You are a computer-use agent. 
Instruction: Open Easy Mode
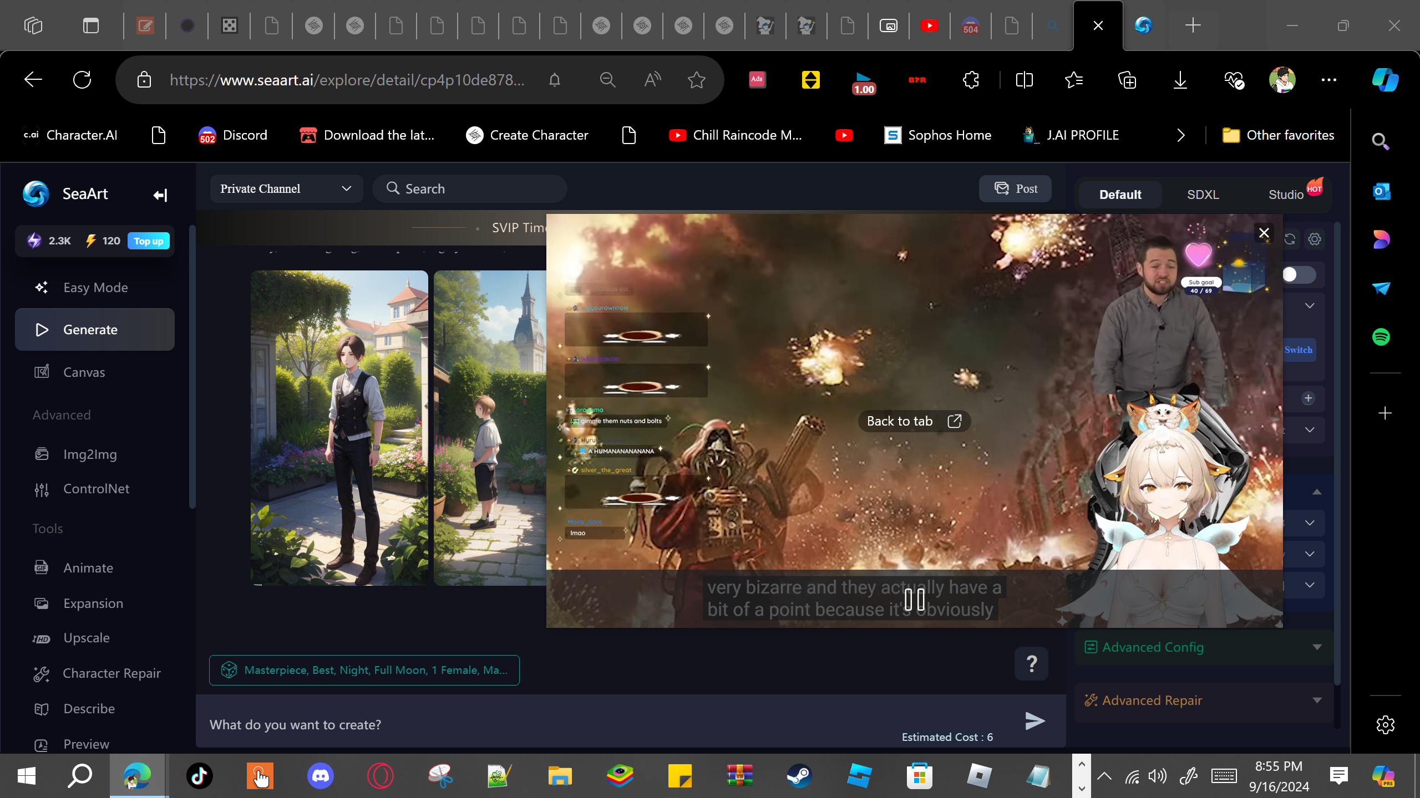click(95, 288)
